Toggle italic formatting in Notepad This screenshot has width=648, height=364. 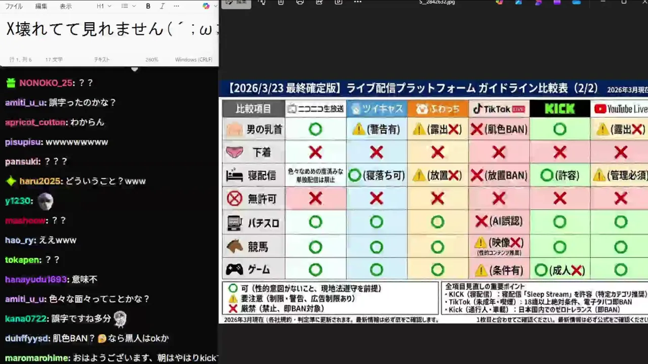tap(162, 6)
